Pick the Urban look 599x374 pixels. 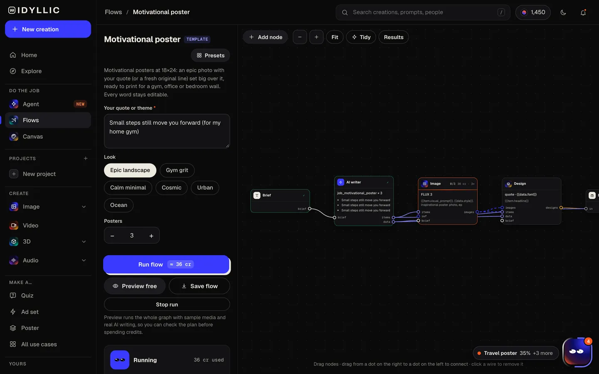[x=205, y=187]
